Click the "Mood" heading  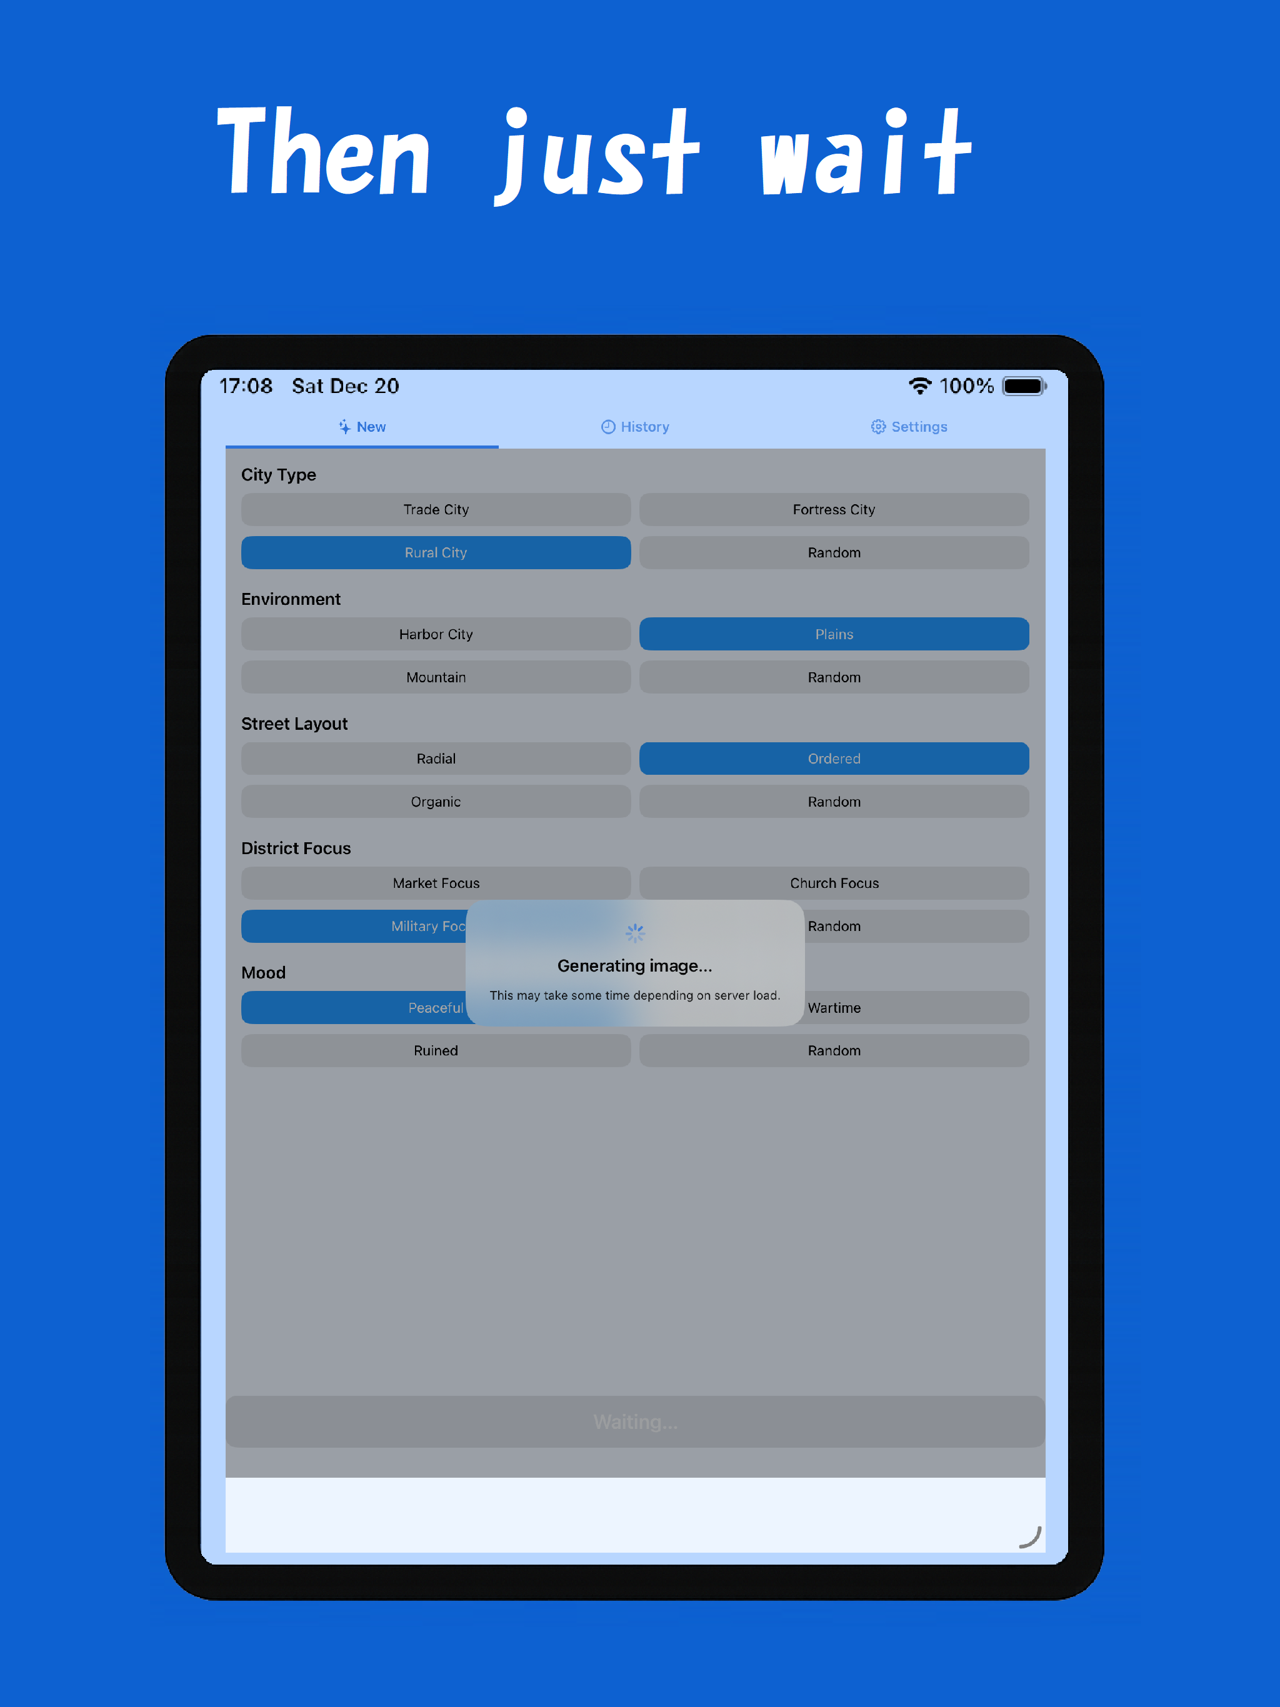(x=263, y=972)
